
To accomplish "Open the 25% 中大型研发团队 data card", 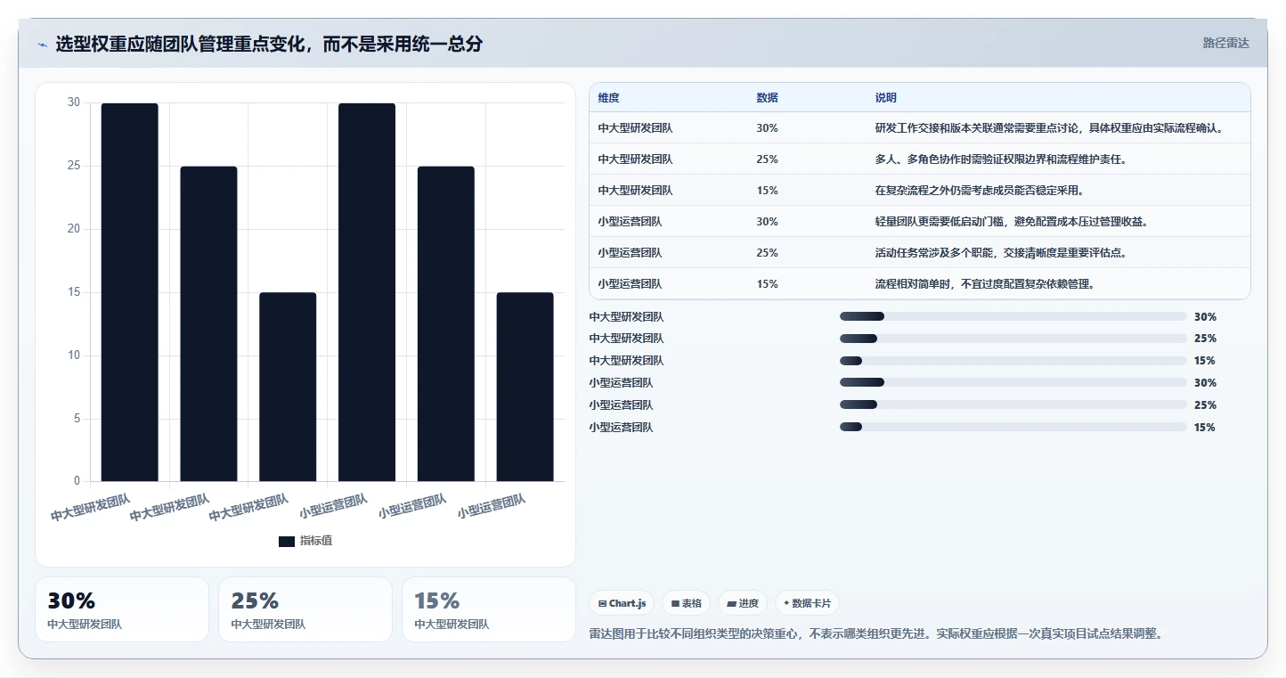I will [x=305, y=609].
